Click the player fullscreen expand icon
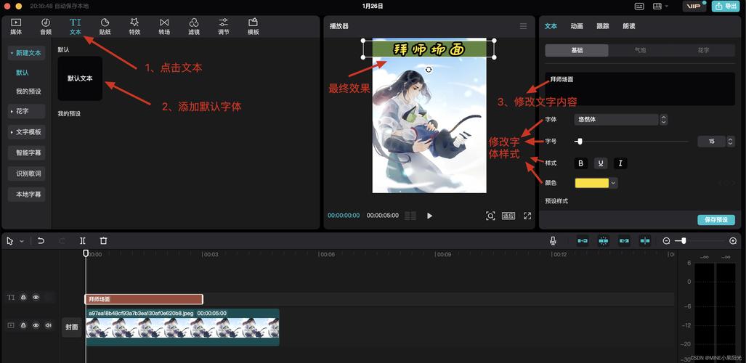This screenshot has width=746, height=363. pos(527,216)
